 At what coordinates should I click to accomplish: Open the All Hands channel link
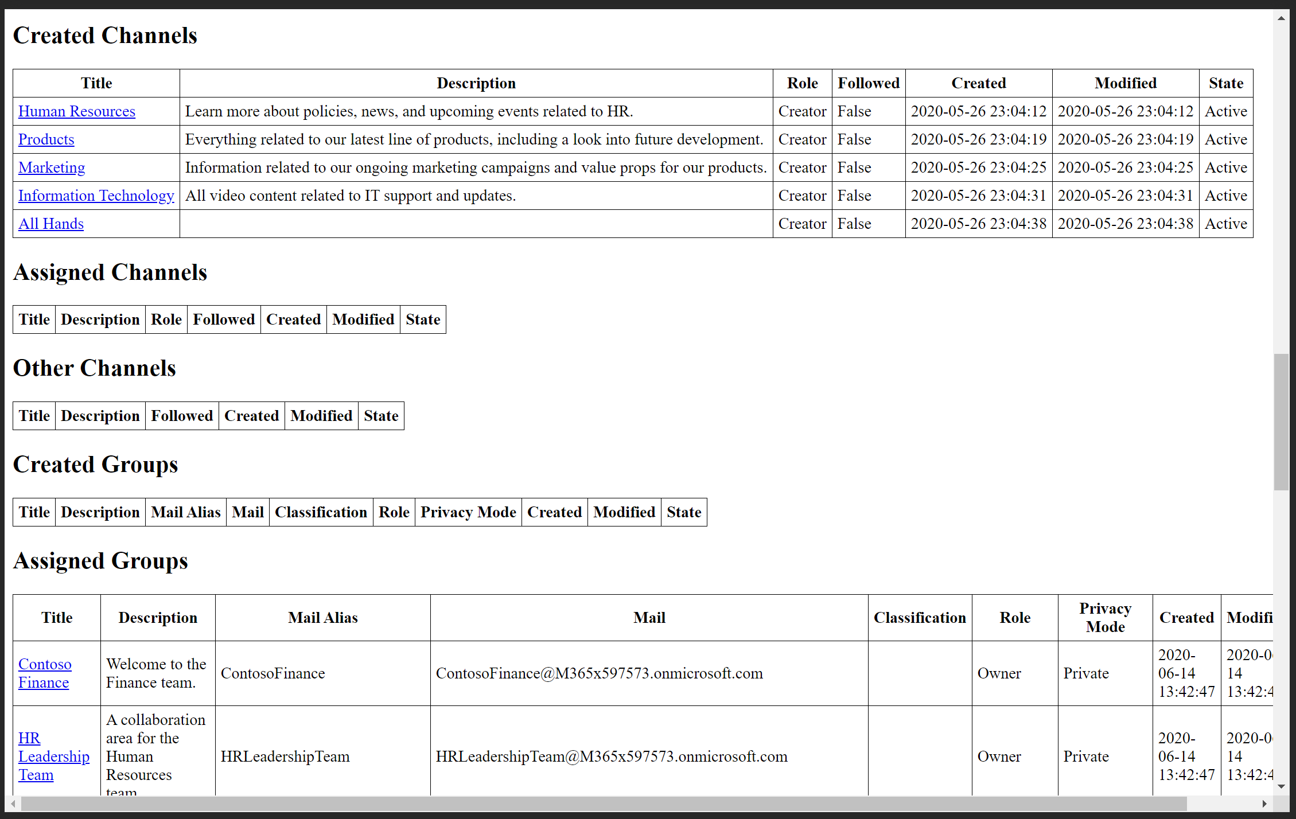click(51, 224)
